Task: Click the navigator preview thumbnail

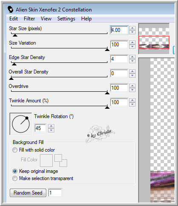Action: click(154, 39)
